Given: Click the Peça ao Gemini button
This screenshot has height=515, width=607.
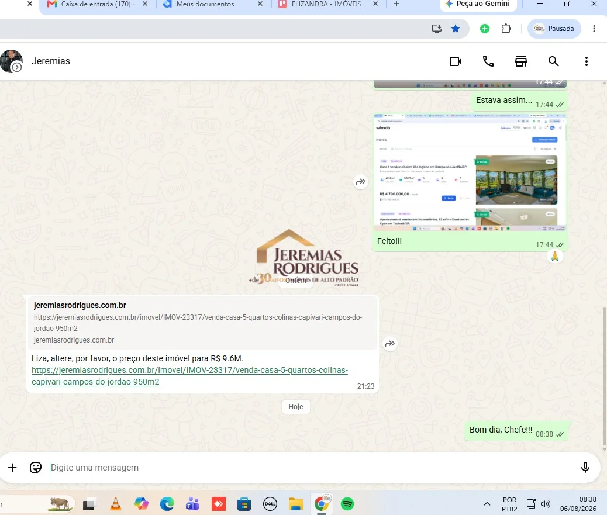Looking at the screenshot, I should (478, 4).
